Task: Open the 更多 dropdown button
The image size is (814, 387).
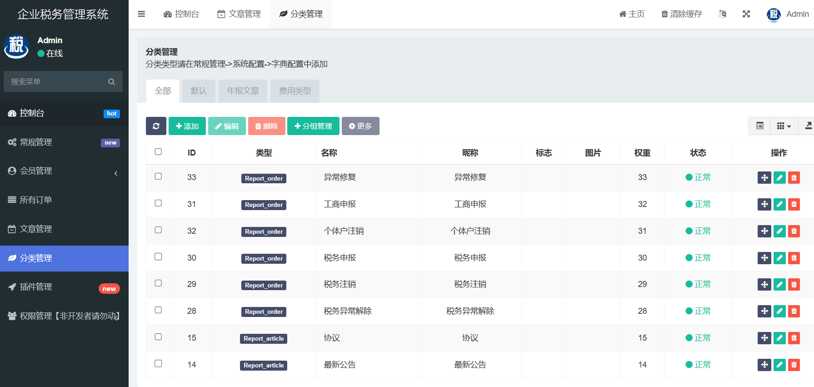Action: point(360,126)
